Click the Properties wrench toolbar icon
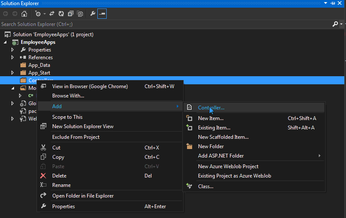Viewport: 346px width, 218px height. (93, 14)
